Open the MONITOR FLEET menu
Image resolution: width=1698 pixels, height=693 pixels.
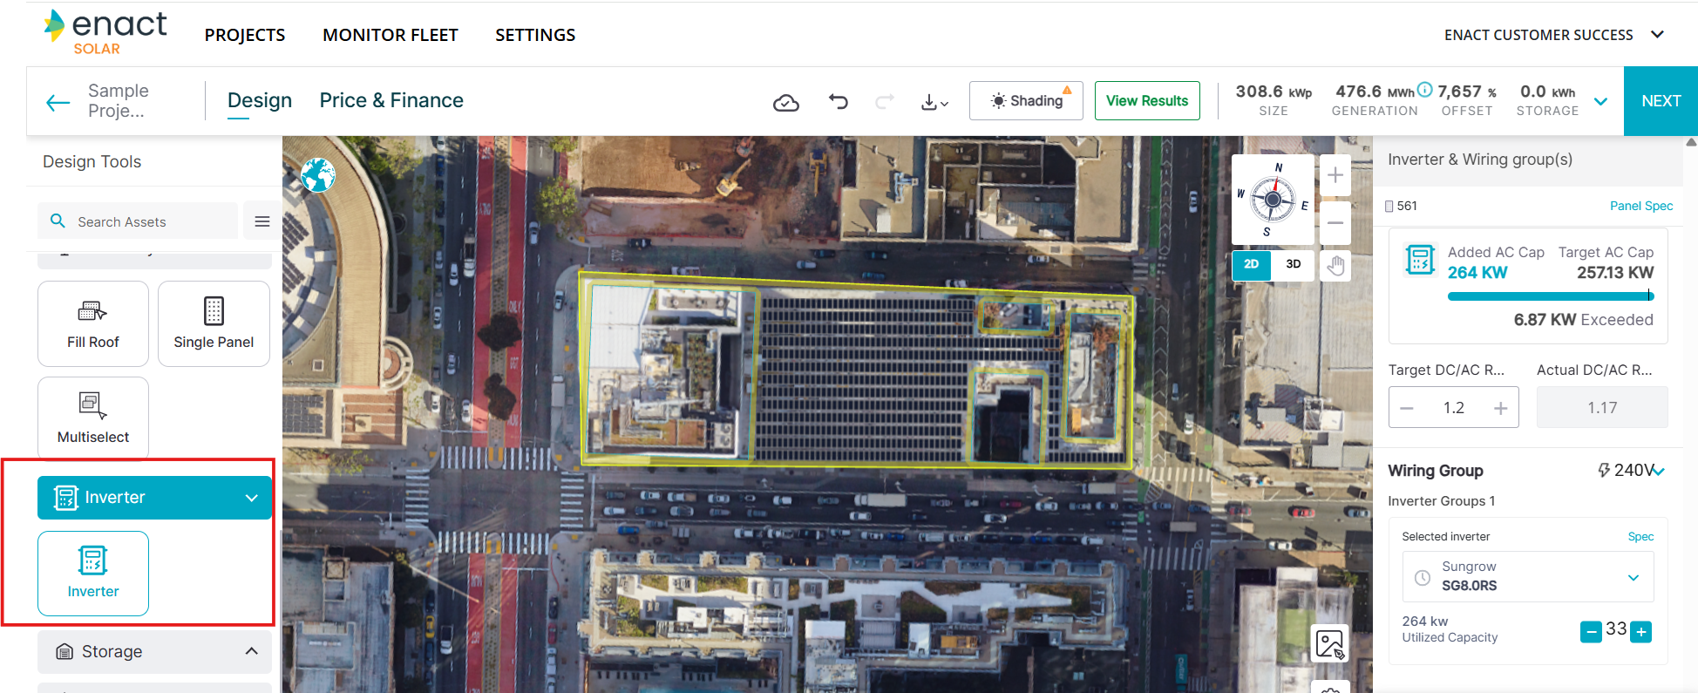[390, 35]
